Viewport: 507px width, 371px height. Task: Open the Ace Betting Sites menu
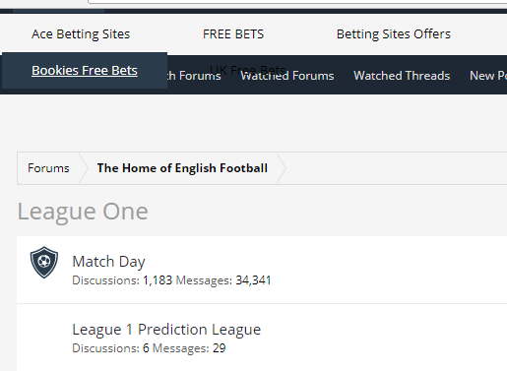point(81,34)
